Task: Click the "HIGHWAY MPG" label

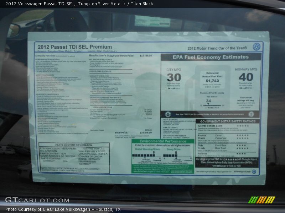Action: point(246,69)
